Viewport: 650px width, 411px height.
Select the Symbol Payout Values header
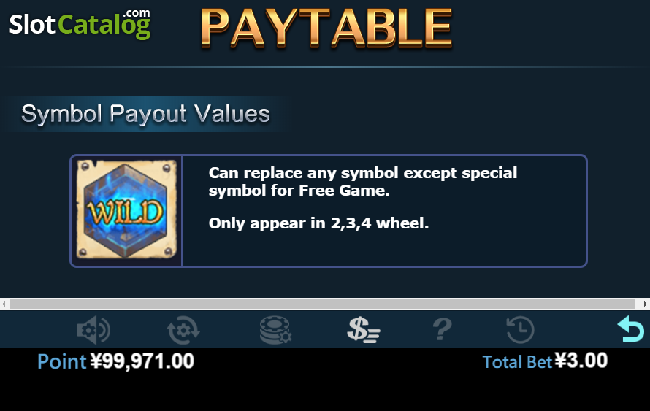click(x=145, y=114)
